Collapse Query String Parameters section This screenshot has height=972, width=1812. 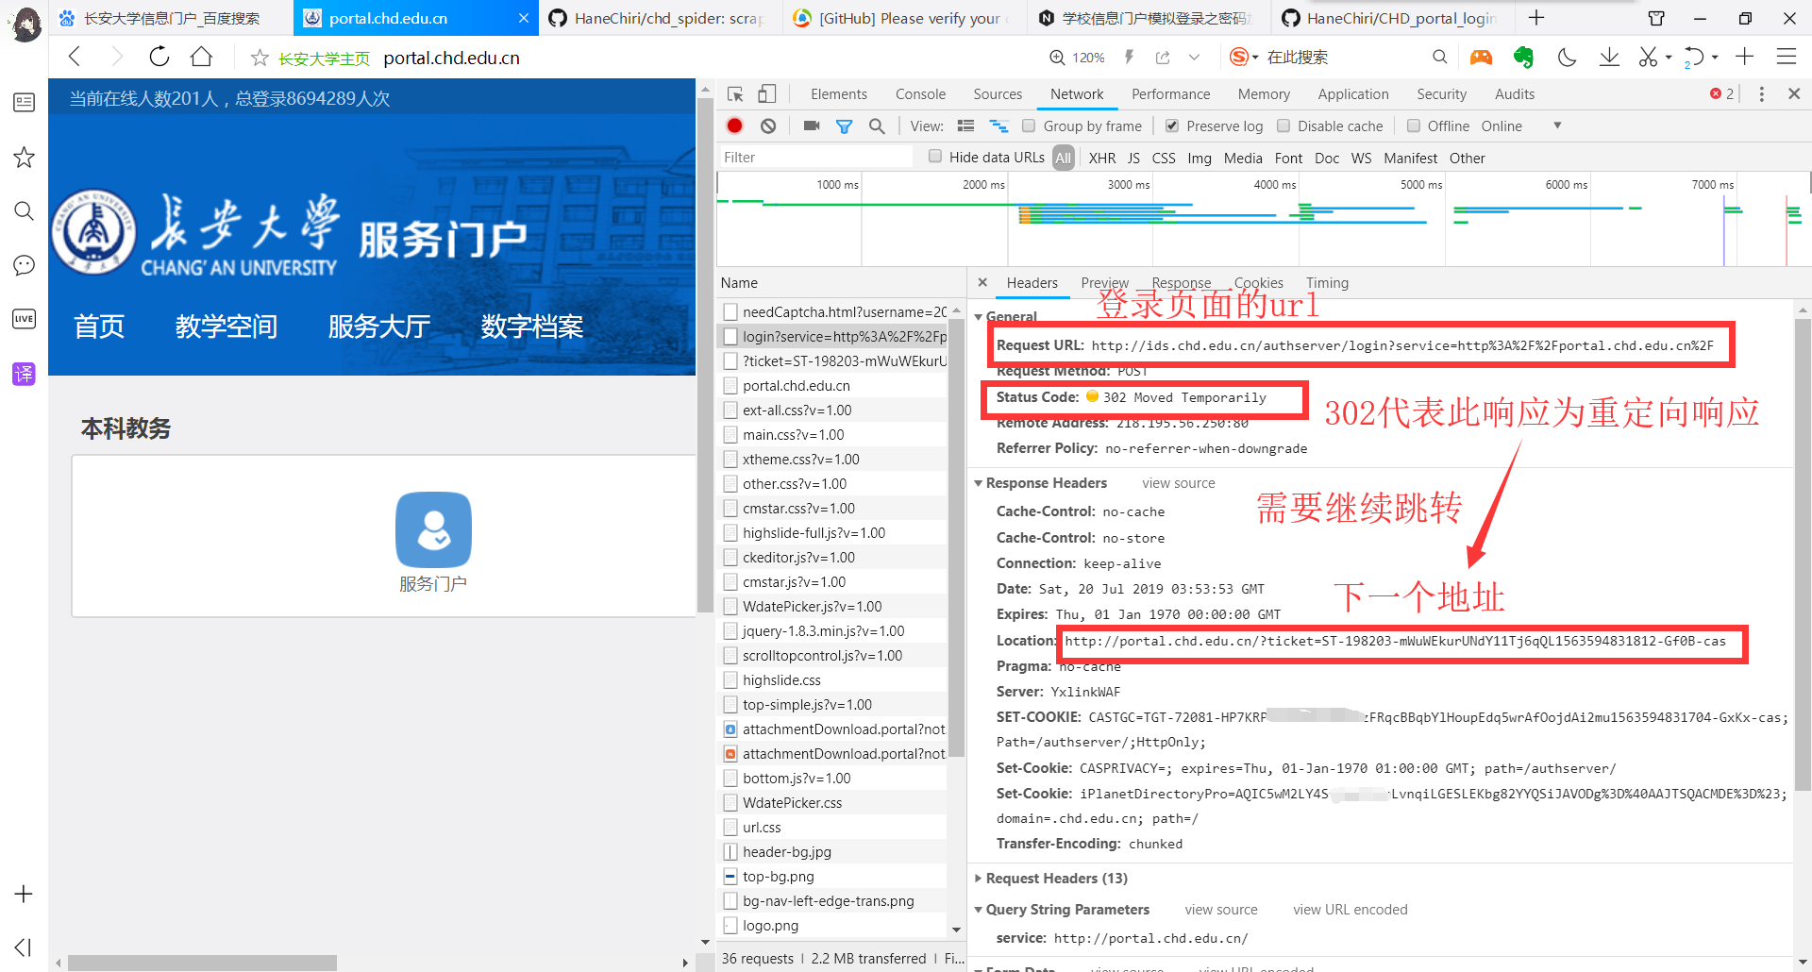pos(979,910)
